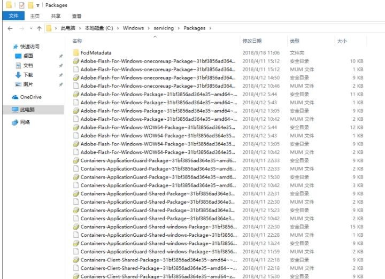Click security catalog icon of Containers-Client-Shared file 22:18
The width and height of the screenshot is (385, 279).
76,260
